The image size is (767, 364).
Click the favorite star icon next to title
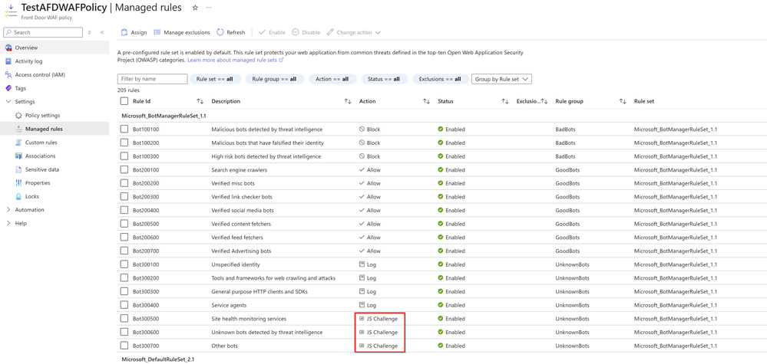pyautogui.click(x=196, y=8)
